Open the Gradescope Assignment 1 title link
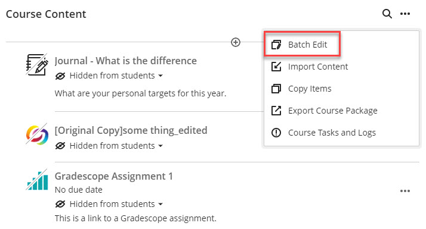The height and width of the screenshot is (229, 426). pos(113,176)
